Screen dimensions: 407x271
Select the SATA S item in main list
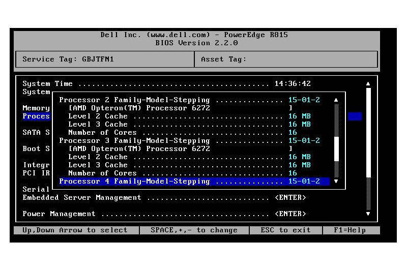point(36,132)
